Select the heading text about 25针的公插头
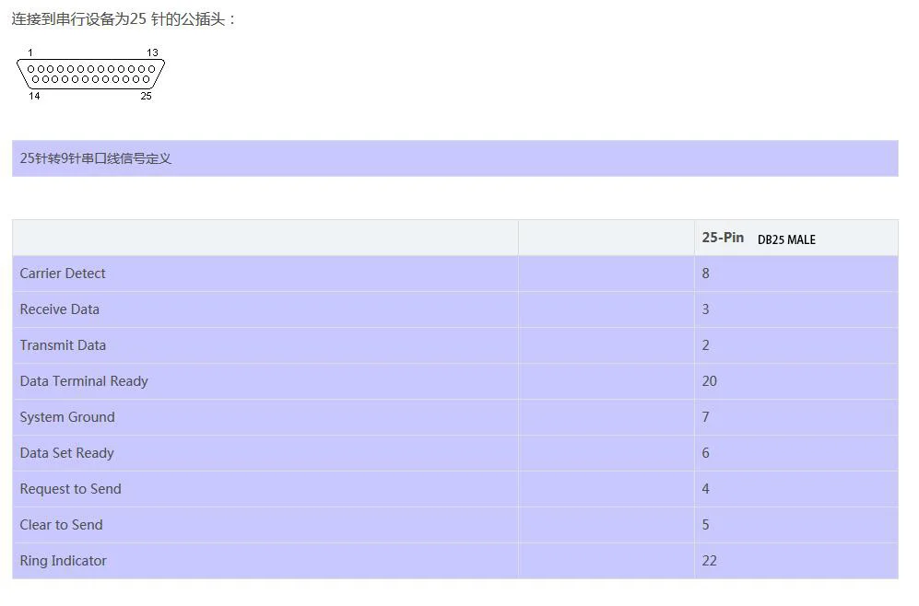Screen dimensions: 919x606 pyautogui.click(x=124, y=18)
